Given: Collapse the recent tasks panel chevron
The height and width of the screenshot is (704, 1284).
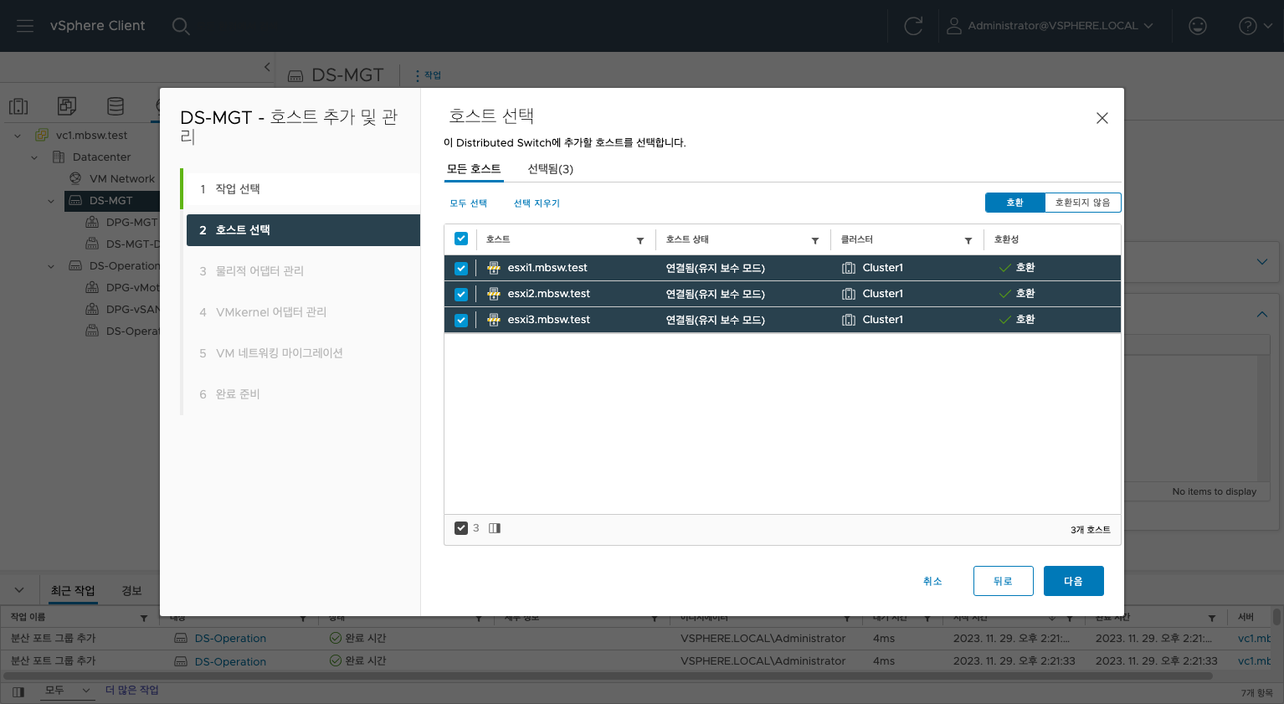Looking at the screenshot, I should point(19,590).
